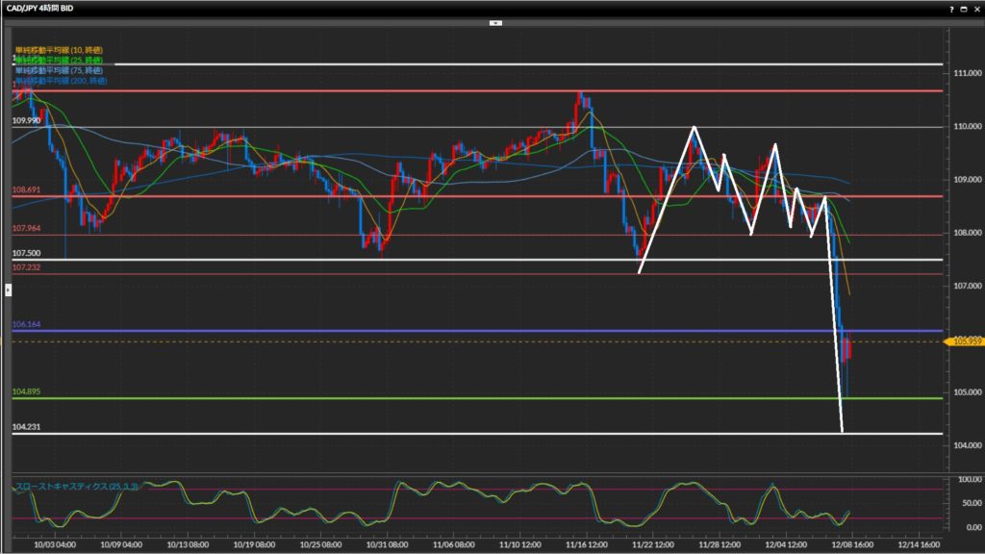The image size is (985, 554).
Task: Maximize the chart window
Action: tap(964, 7)
